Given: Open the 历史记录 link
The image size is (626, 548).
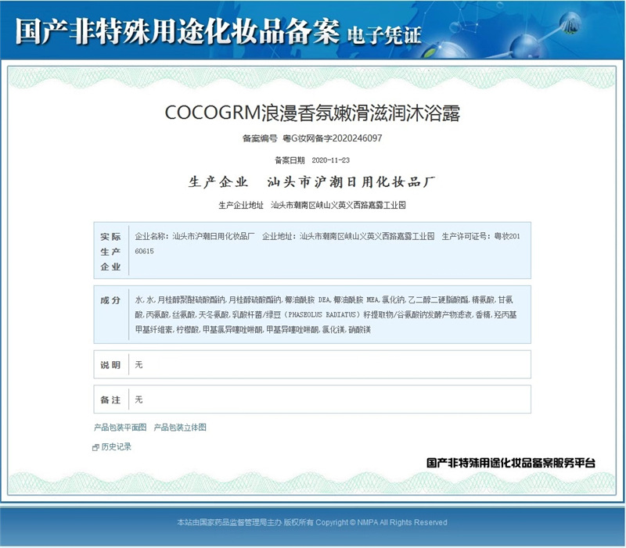Looking at the screenshot, I should pos(116,446).
